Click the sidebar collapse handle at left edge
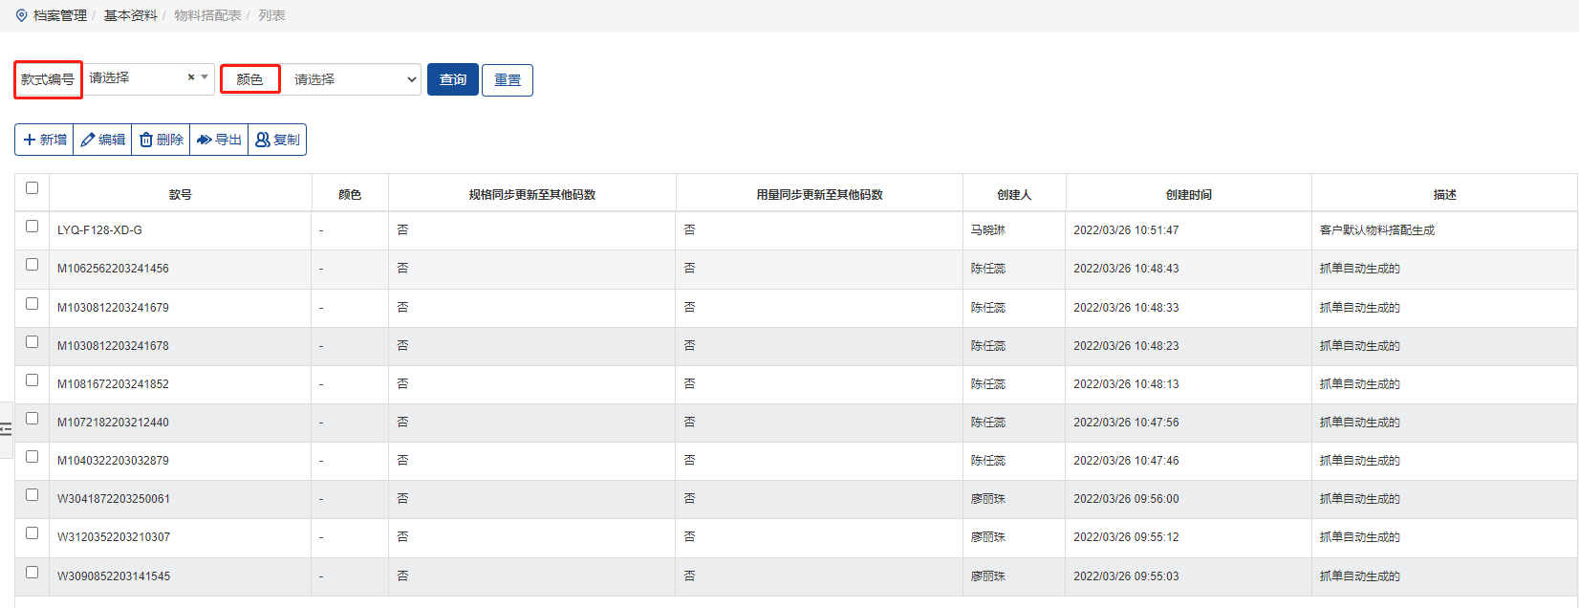This screenshot has width=1579, height=608. tap(6, 430)
